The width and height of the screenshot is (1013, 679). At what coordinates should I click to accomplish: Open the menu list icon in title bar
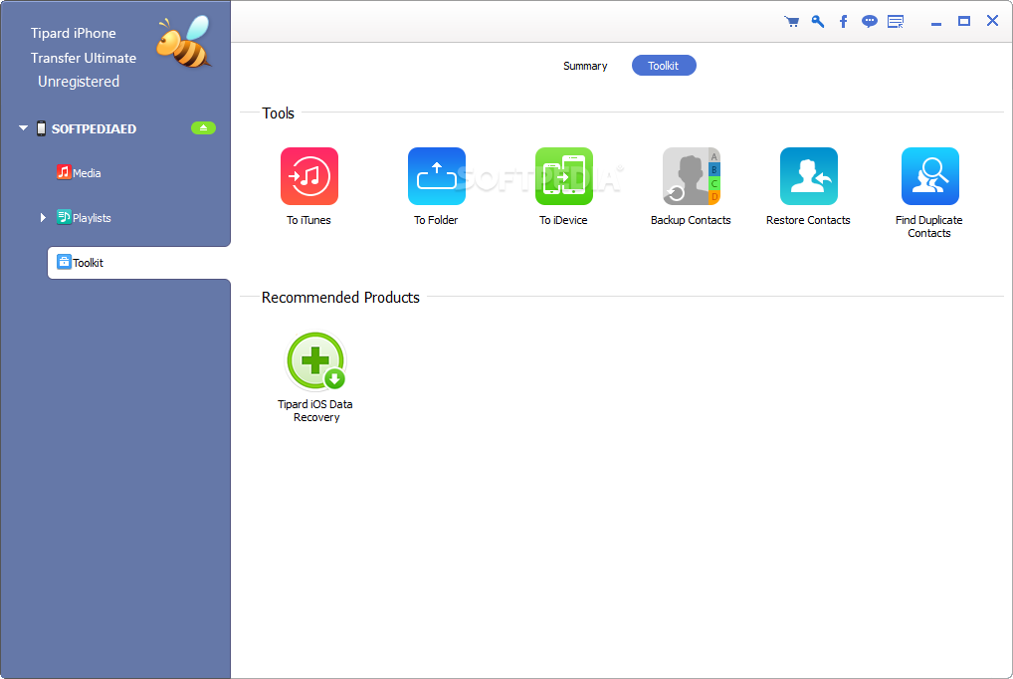pos(896,21)
